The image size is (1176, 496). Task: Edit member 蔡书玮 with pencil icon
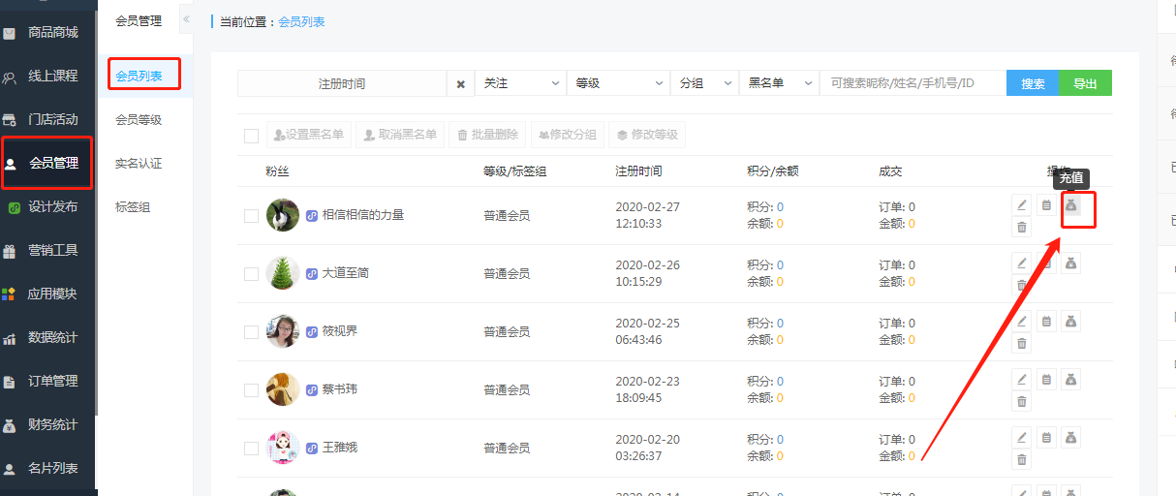point(1021,379)
